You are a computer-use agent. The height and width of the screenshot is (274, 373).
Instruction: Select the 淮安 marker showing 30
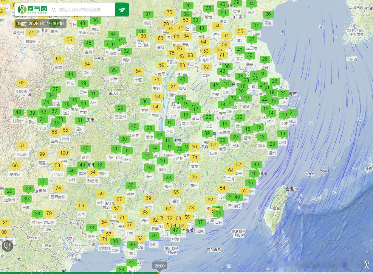(250, 56)
